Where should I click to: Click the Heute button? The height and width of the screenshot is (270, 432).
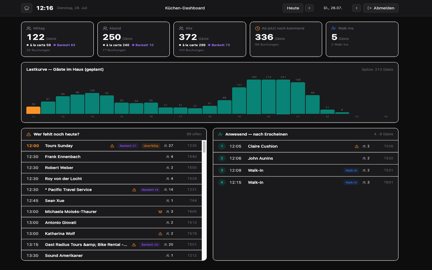(293, 8)
